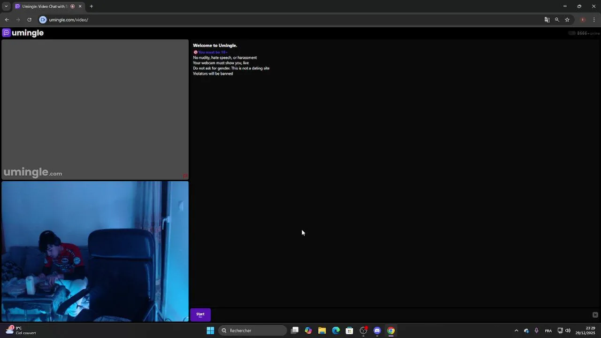The image size is (601, 338).
Task: Click the purple Start button
Action: click(x=200, y=315)
